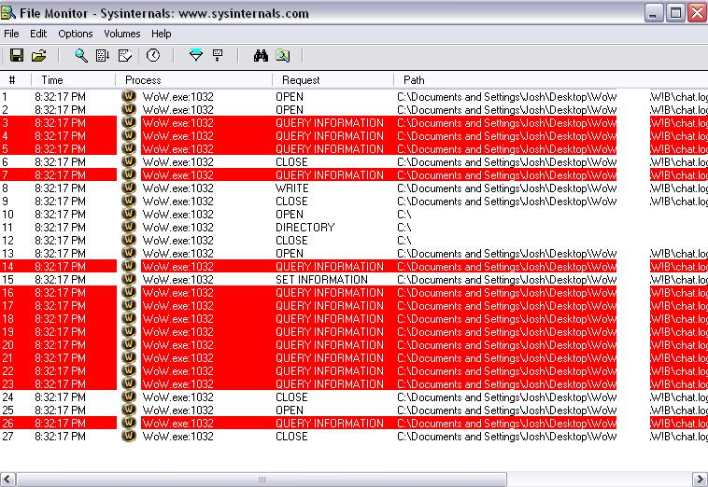Screen dimensions: 708x487
Task: Click the Path column header
Action: pos(551,80)
